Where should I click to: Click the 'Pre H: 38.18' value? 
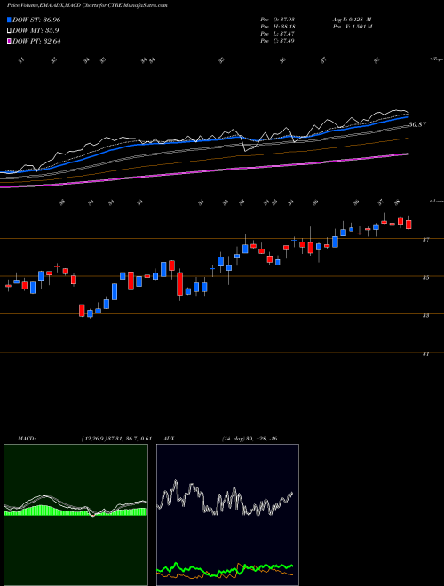coord(278,27)
